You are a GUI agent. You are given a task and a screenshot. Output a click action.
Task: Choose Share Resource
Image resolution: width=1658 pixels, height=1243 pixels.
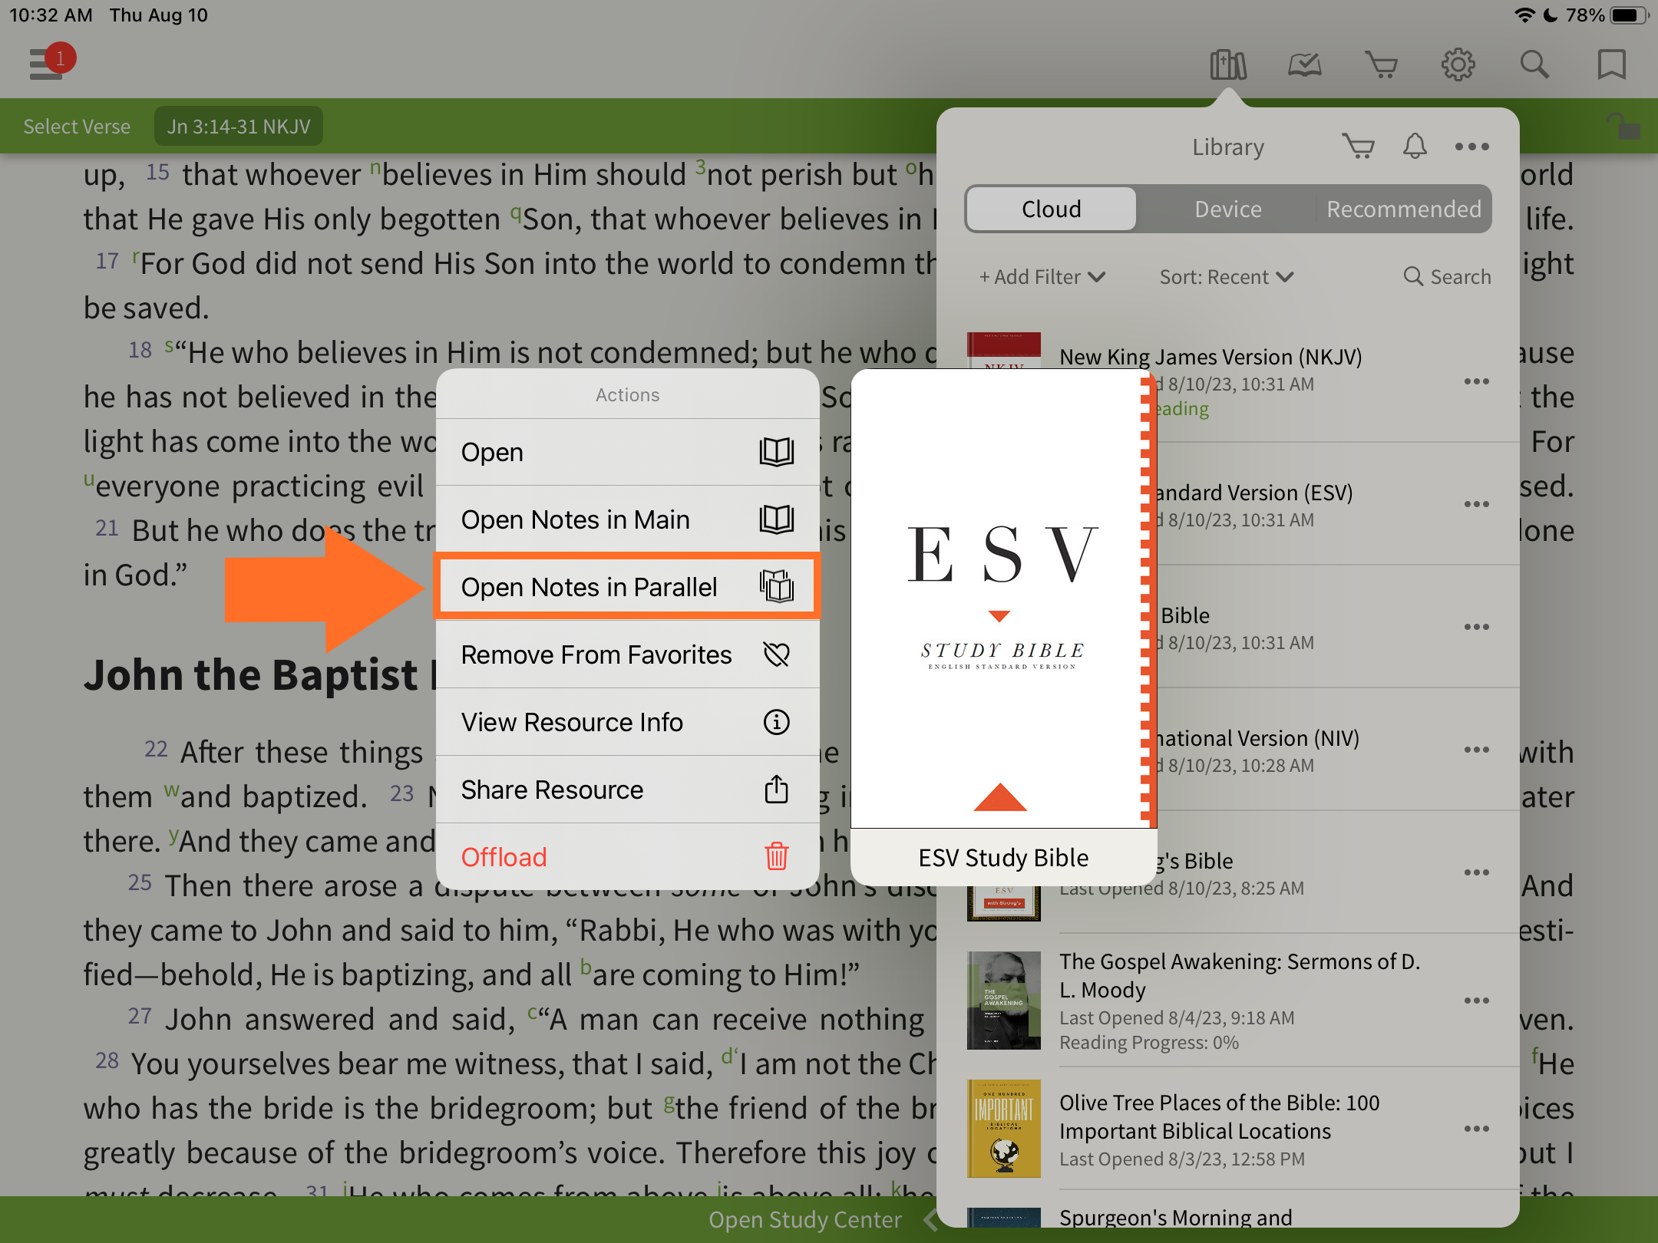pos(628,790)
